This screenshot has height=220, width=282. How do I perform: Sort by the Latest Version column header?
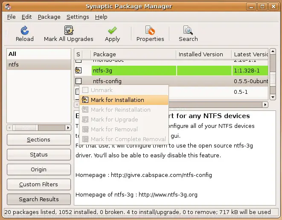click(x=250, y=54)
